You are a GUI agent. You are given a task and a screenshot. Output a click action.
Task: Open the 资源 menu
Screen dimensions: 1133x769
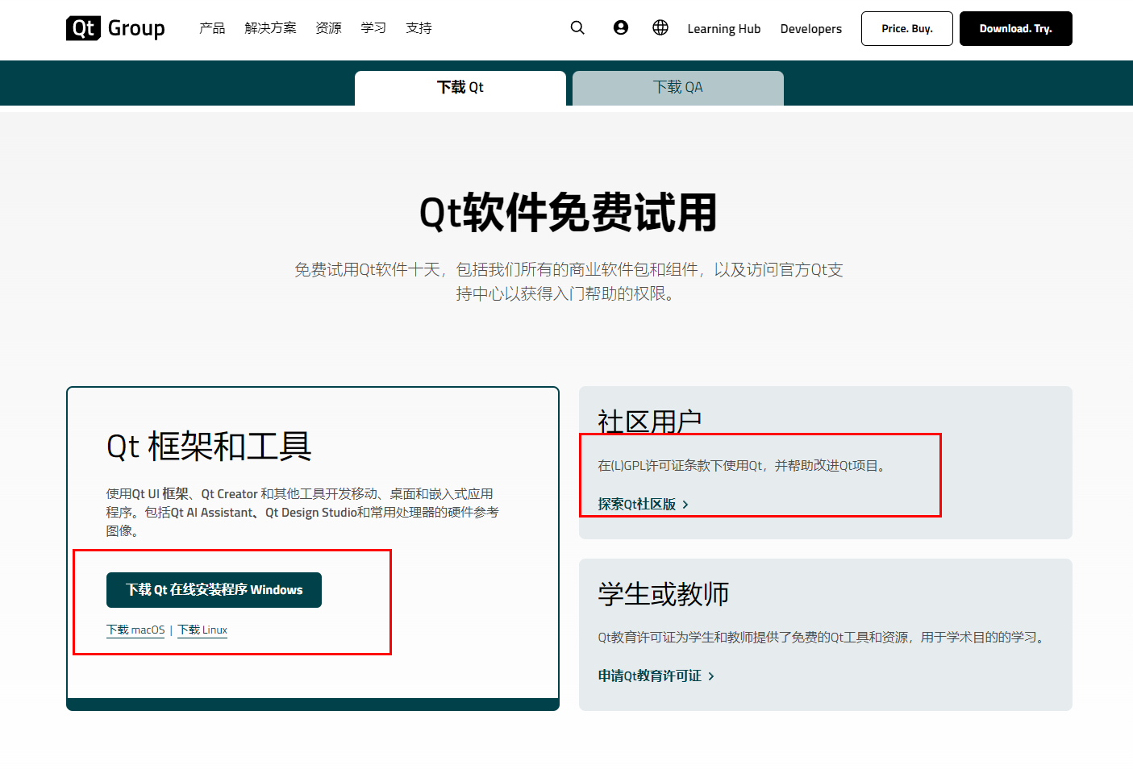(x=328, y=28)
